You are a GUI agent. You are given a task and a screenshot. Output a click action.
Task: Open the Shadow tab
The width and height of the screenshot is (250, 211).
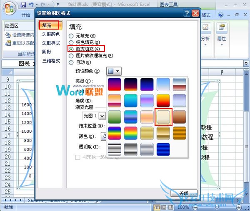[47, 52]
